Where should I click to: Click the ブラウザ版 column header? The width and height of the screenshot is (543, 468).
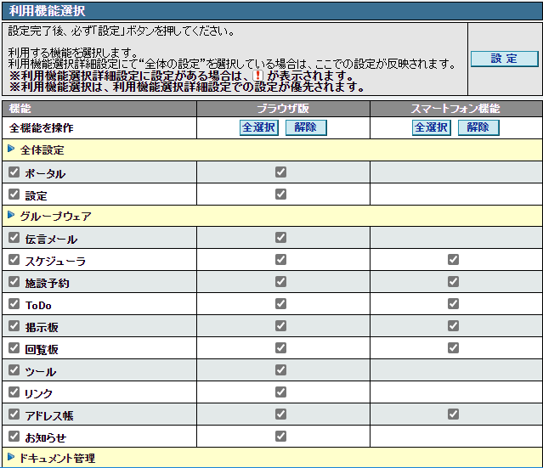pyautogui.click(x=283, y=109)
